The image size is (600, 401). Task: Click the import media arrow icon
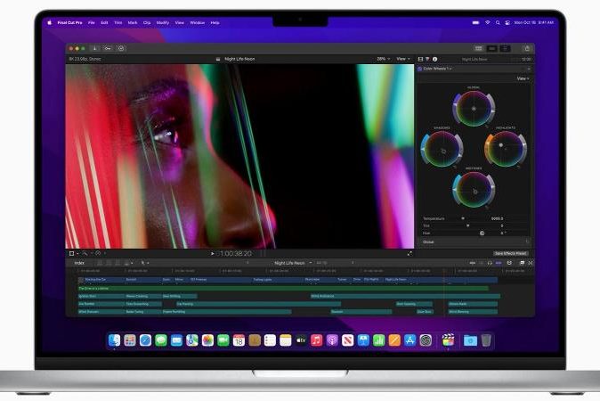pos(94,48)
